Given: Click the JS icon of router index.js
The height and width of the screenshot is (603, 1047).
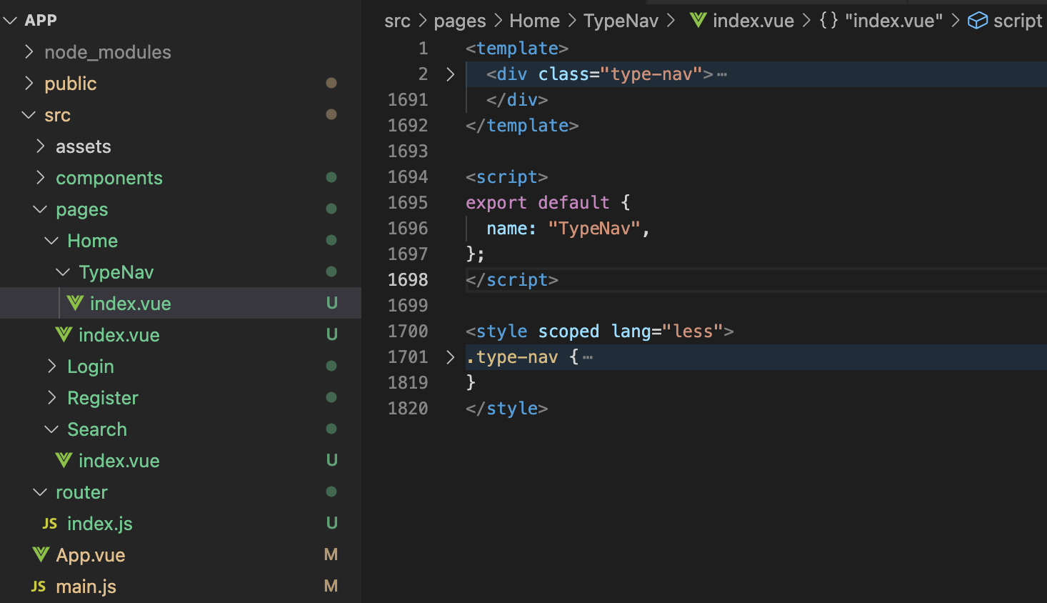Looking at the screenshot, I should pyautogui.click(x=50, y=524).
